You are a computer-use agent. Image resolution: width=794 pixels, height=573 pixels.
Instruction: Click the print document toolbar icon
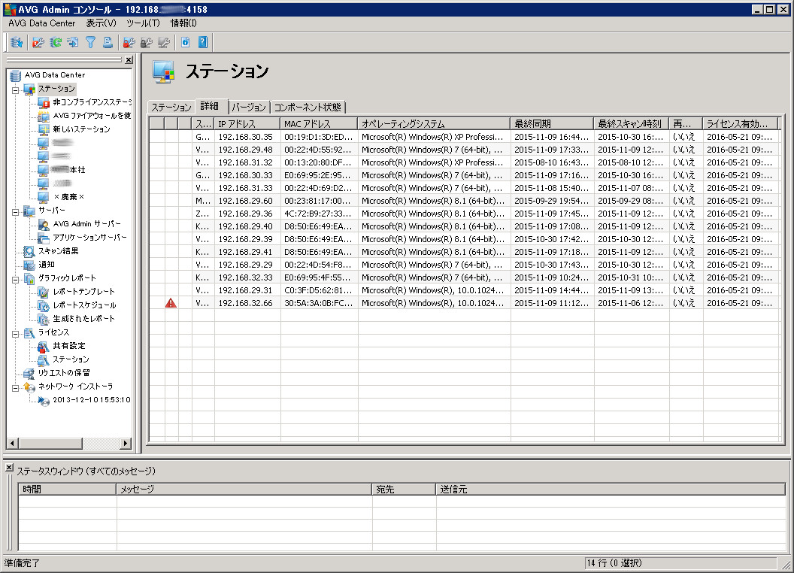(x=108, y=43)
